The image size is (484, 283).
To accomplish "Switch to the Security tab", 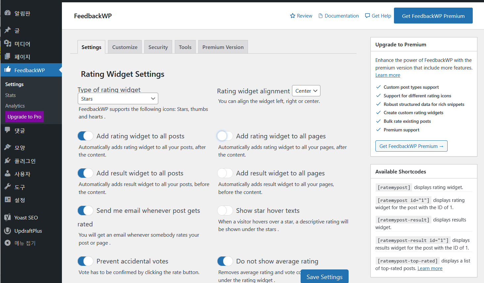I will click(x=158, y=47).
